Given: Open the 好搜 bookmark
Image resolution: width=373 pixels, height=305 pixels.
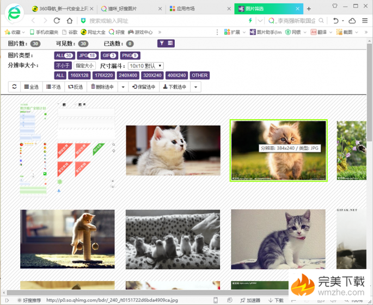Looking at the screenshot, I should pyautogui.click(x=117, y=32).
